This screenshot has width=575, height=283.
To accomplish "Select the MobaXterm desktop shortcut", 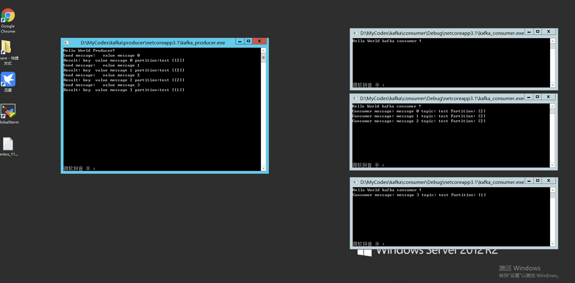I will [9, 114].
